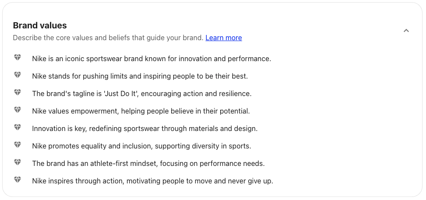Select the athlete-first mindset value text

[x=148, y=164]
